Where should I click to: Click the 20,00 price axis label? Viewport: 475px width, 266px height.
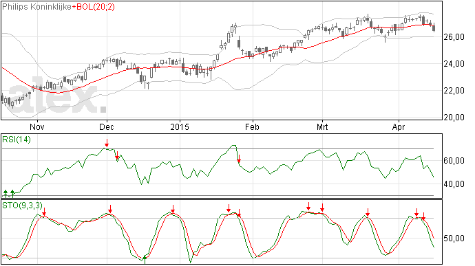(x=454, y=117)
